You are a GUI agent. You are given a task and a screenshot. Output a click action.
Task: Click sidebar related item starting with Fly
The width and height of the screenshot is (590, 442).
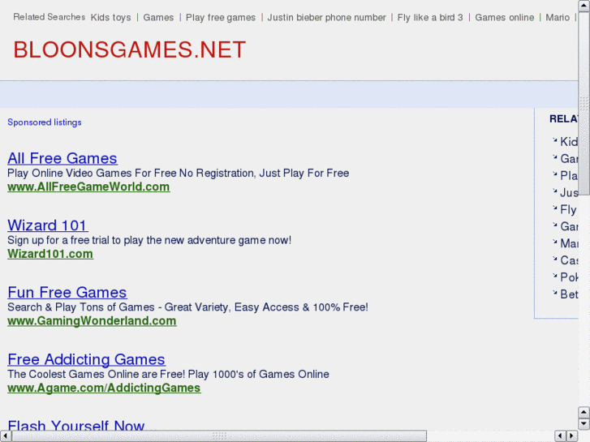(569, 209)
